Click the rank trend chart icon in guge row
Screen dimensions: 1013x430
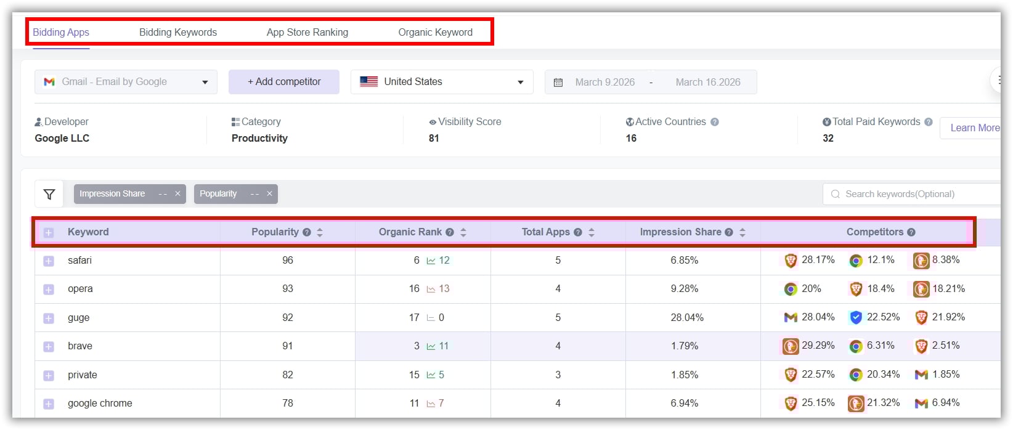tap(431, 318)
